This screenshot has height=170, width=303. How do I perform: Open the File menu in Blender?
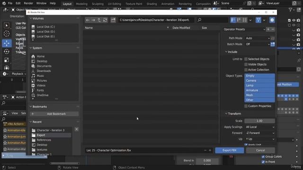10,3
